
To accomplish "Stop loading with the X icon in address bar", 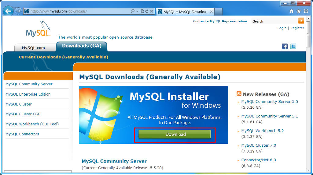I will (152, 11).
